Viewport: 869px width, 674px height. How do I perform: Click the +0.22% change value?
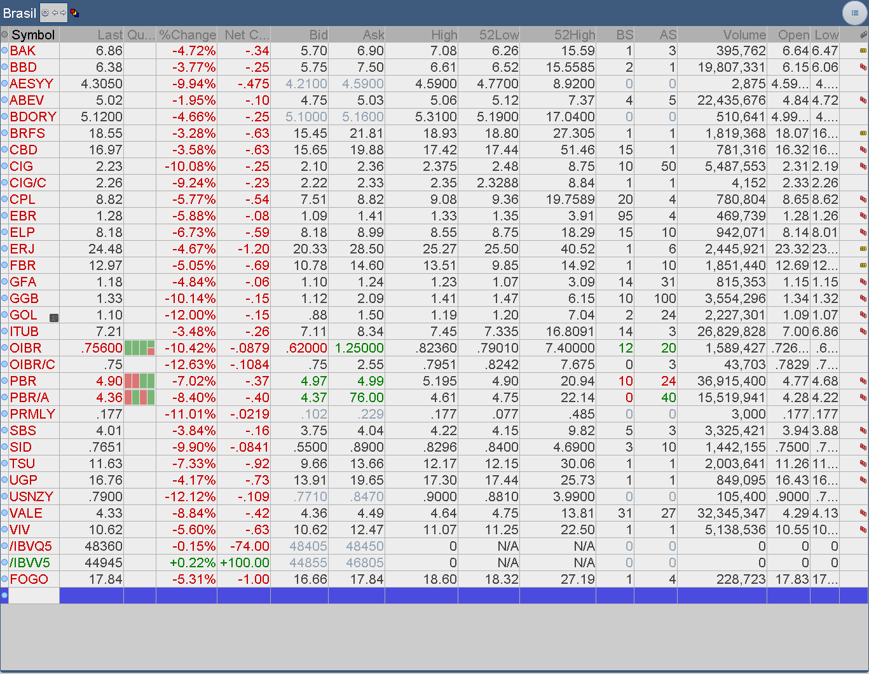[x=193, y=563]
